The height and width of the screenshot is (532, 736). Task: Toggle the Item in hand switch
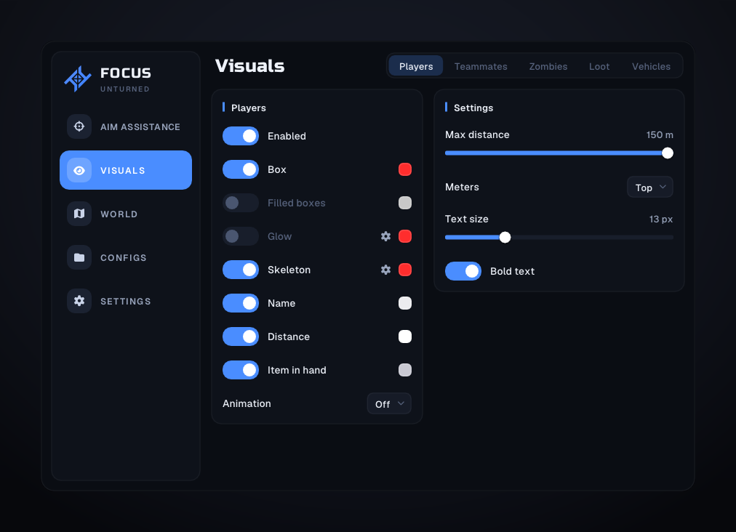point(240,370)
